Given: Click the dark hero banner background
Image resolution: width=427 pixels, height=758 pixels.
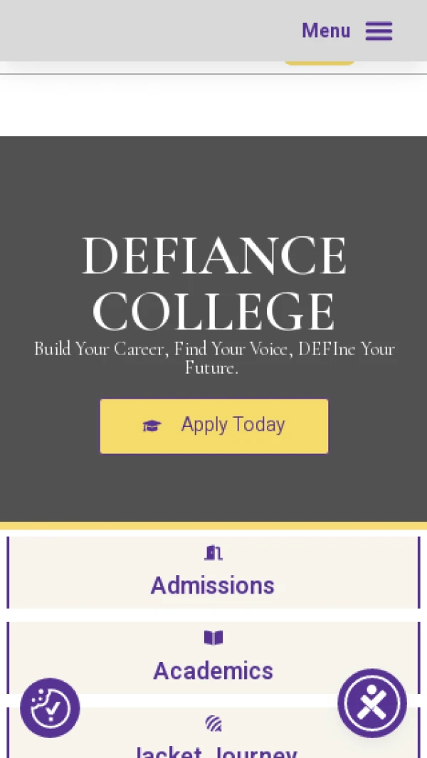Looking at the screenshot, I should point(213,185).
